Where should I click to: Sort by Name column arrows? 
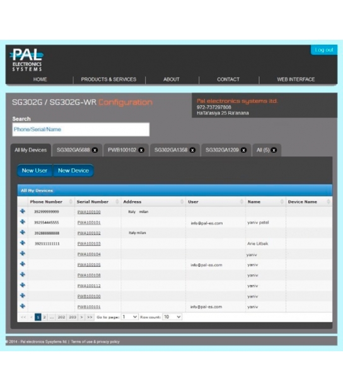[x=282, y=202]
